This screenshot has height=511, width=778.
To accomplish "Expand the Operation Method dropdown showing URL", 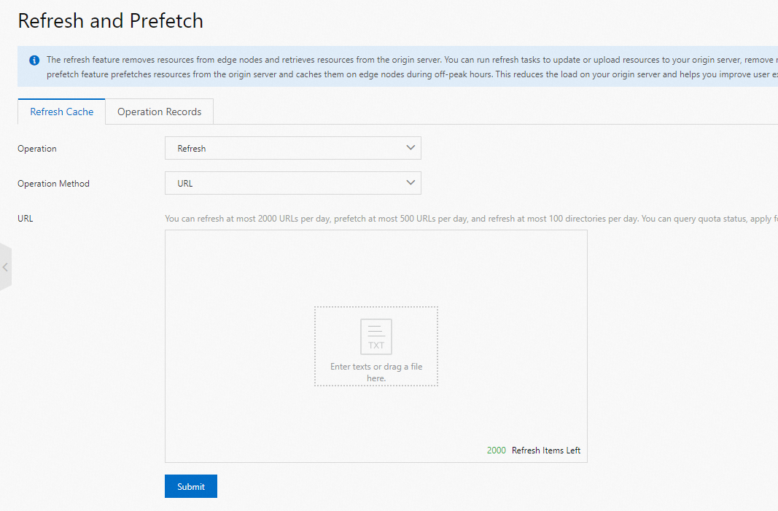I will 292,183.
